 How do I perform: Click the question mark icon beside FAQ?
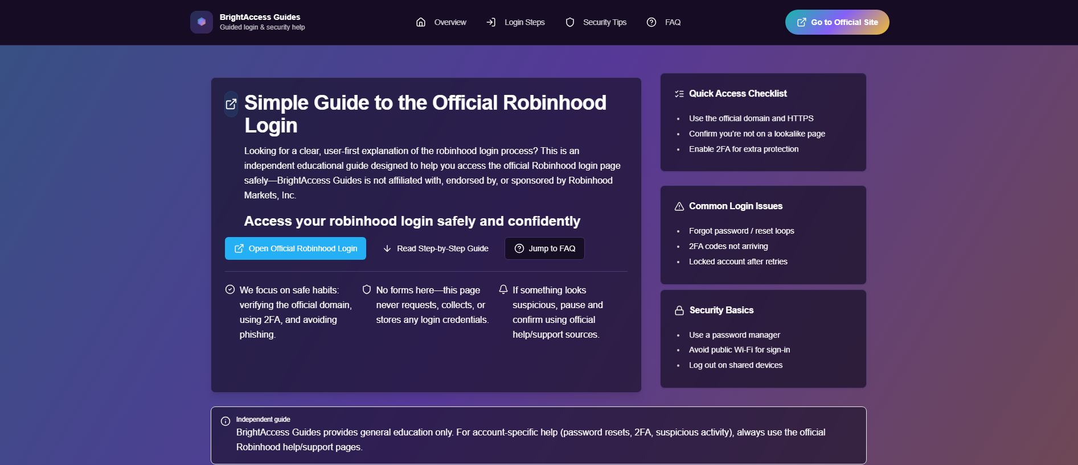click(x=651, y=22)
